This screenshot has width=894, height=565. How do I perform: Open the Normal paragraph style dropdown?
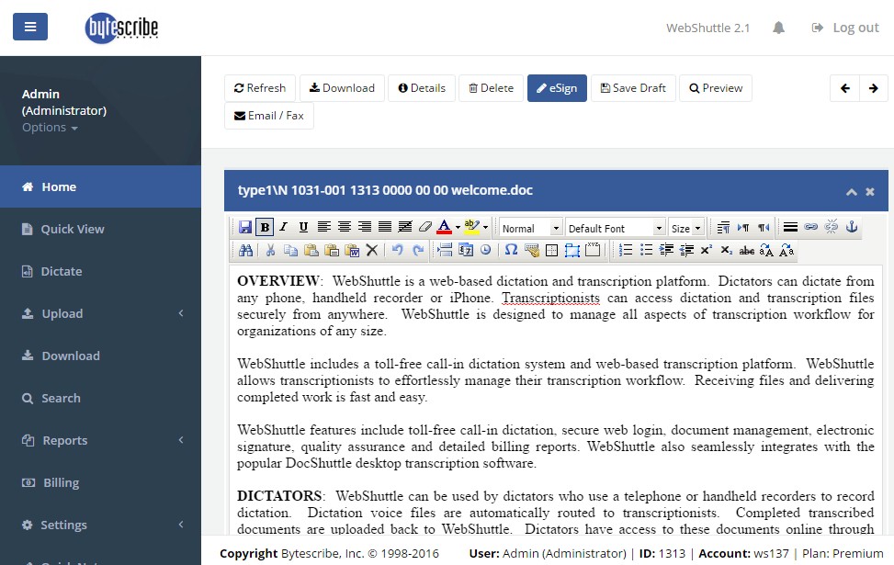coord(531,228)
